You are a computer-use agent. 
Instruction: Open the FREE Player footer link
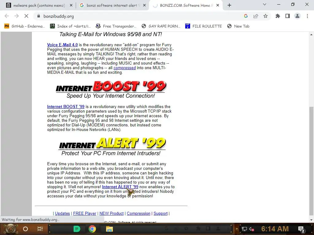coord(85,213)
